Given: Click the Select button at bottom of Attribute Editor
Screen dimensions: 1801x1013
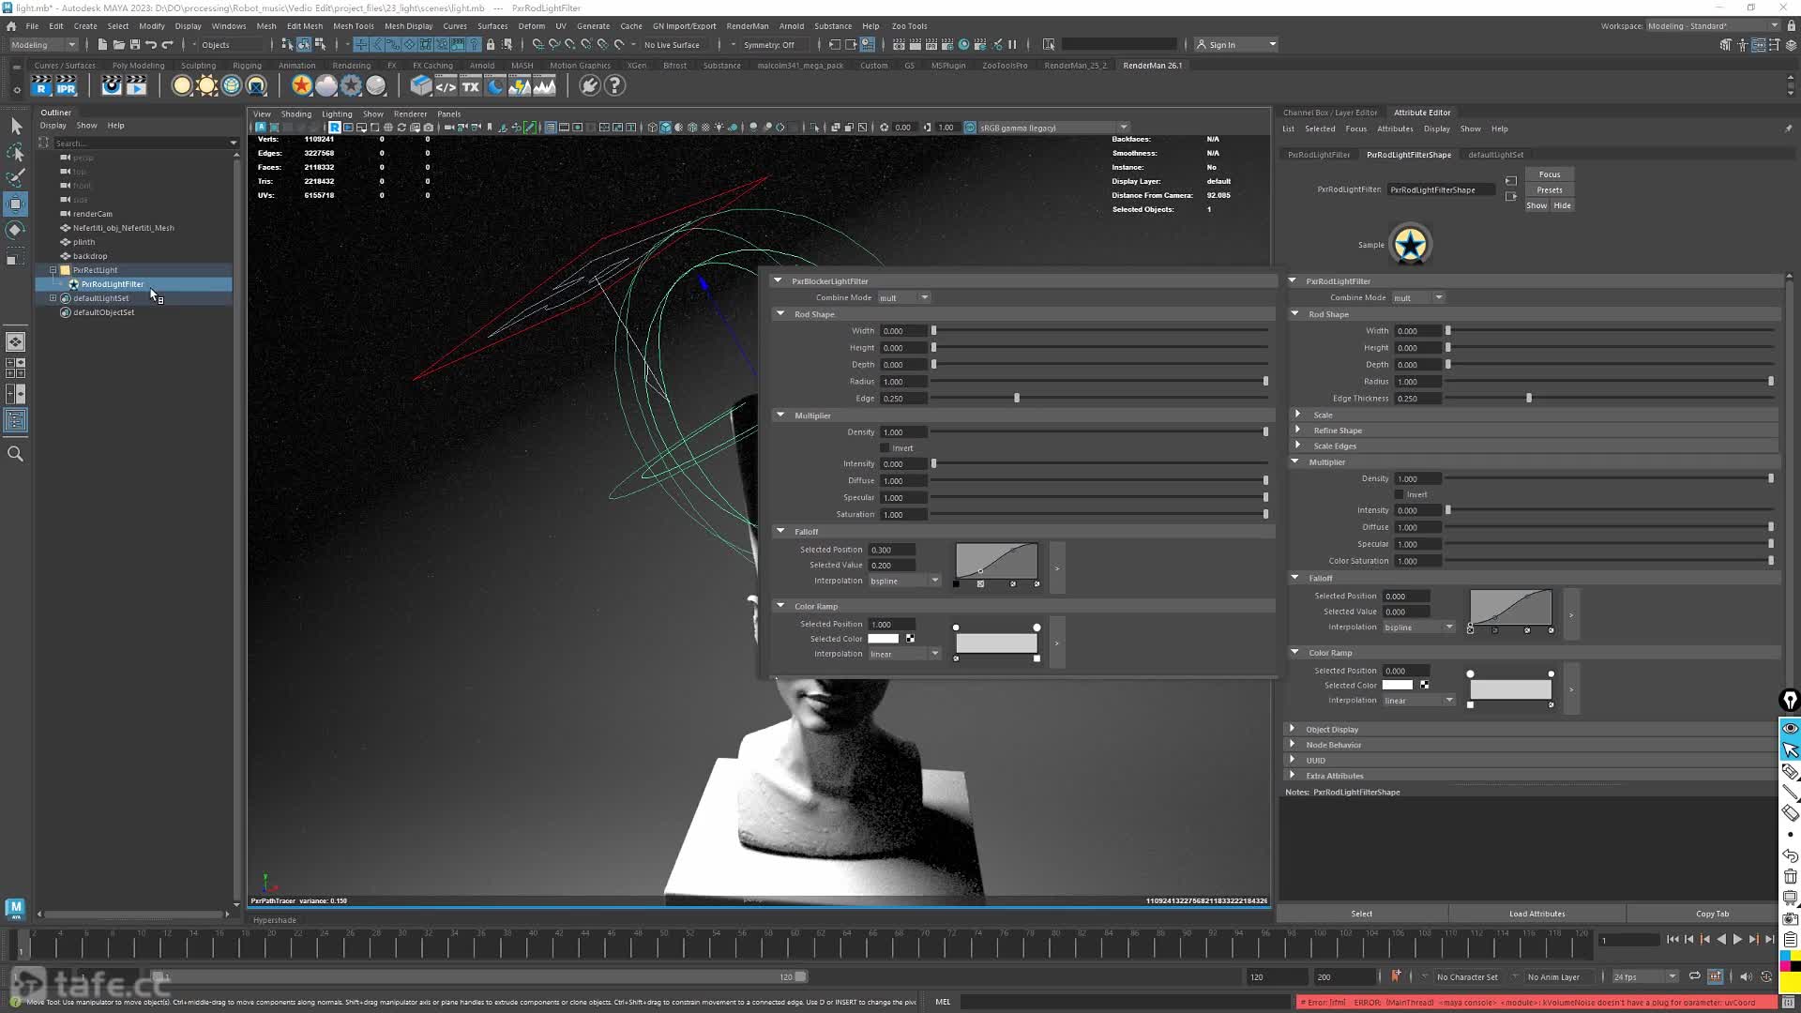Looking at the screenshot, I should [x=1361, y=914].
